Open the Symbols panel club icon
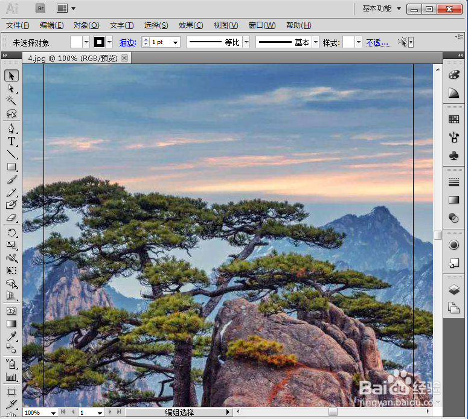The image size is (468, 419). tap(454, 156)
